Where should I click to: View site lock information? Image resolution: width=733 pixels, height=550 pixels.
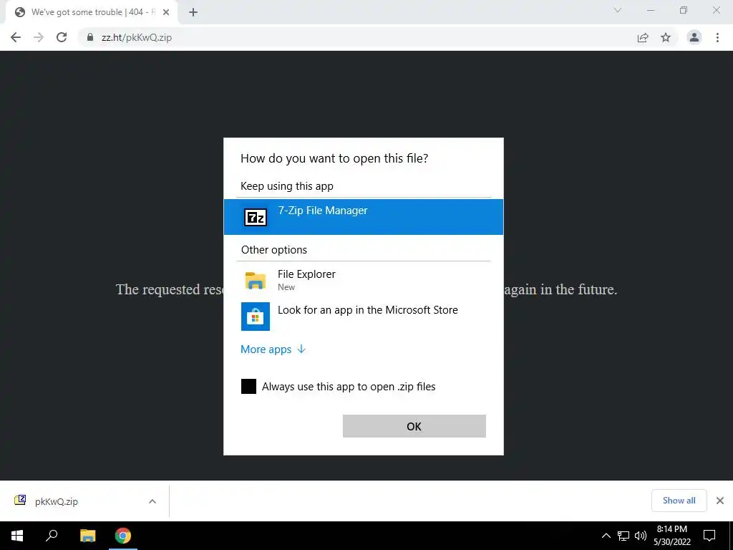pyautogui.click(x=90, y=37)
